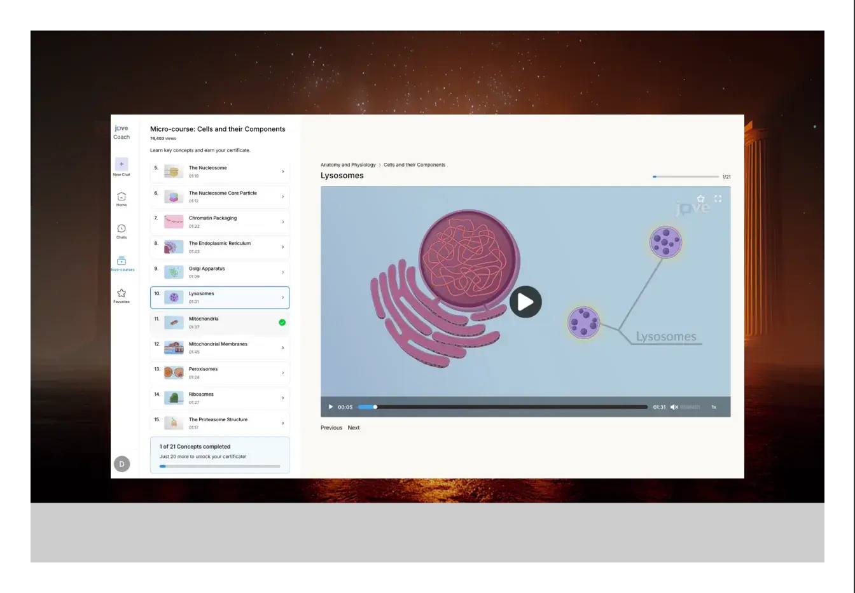This screenshot has height=593, width=855.
Task: Click the chevron on Golgi Apparatus row
Action: click(282, 272)
